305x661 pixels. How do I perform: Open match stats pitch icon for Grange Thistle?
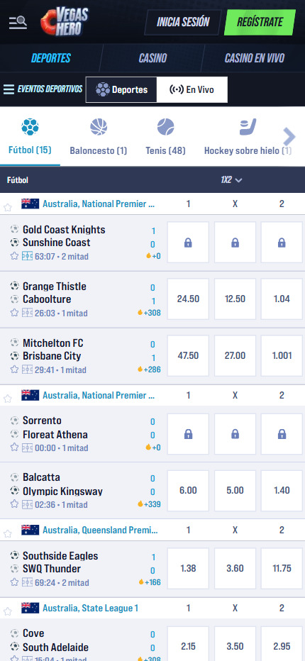(28, 313)
